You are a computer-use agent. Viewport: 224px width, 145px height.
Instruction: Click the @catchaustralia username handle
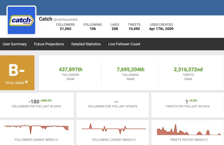point(66,20)
